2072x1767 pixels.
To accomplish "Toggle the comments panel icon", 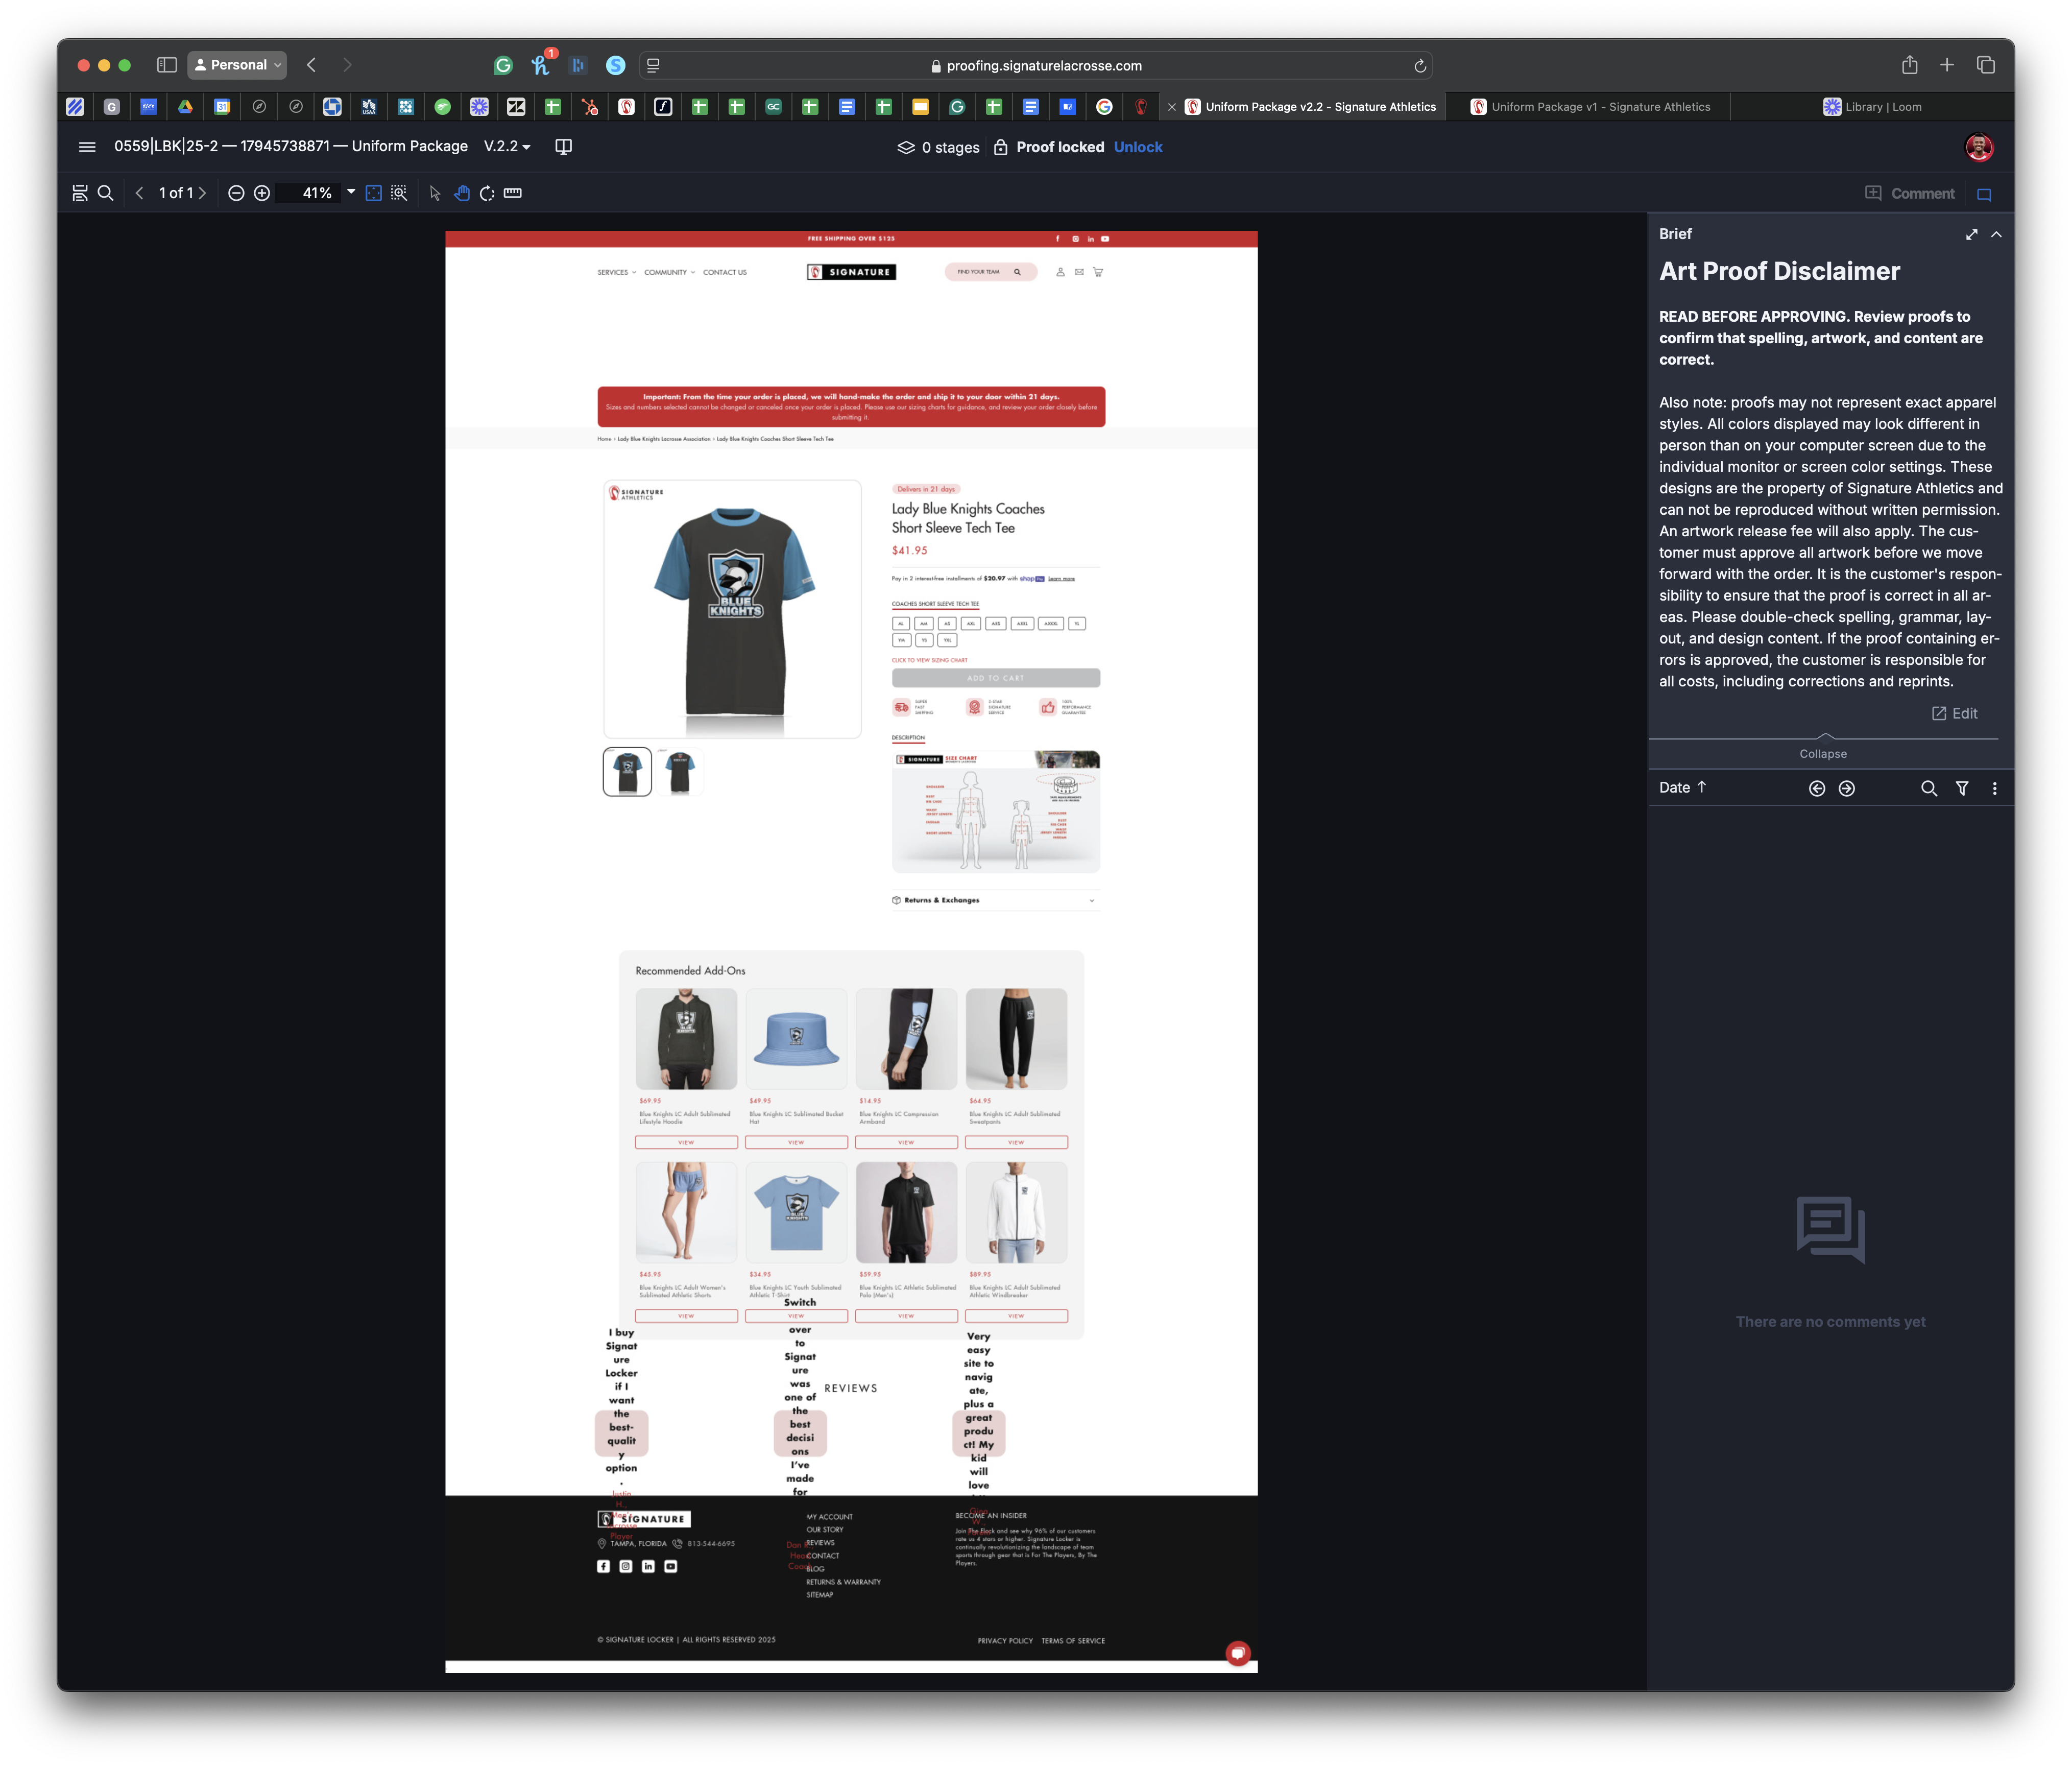I will click(x=1984, y=194).
